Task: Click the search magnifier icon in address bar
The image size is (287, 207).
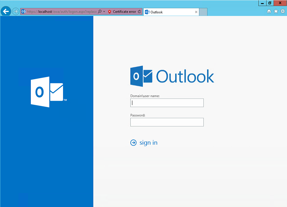Action: pyautogui.click(x=100, y=11)
